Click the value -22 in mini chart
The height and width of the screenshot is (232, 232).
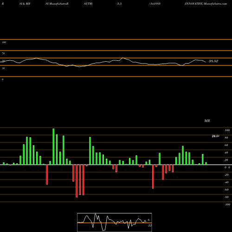[150, 226]
